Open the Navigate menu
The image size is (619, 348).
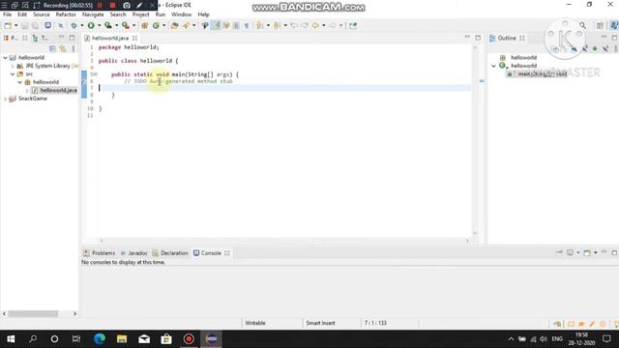(x=93, y=14)
